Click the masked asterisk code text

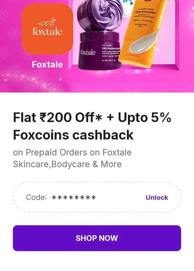point(74,197)
